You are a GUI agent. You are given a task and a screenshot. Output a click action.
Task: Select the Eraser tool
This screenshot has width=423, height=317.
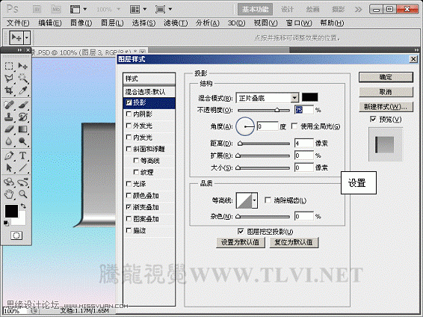9,129
